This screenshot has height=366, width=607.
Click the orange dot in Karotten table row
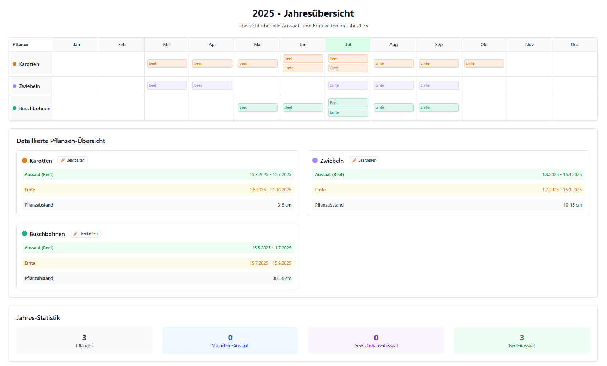click(15, 64)
